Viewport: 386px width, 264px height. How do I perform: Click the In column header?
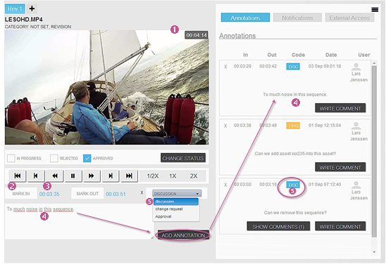tap(245, 55)
